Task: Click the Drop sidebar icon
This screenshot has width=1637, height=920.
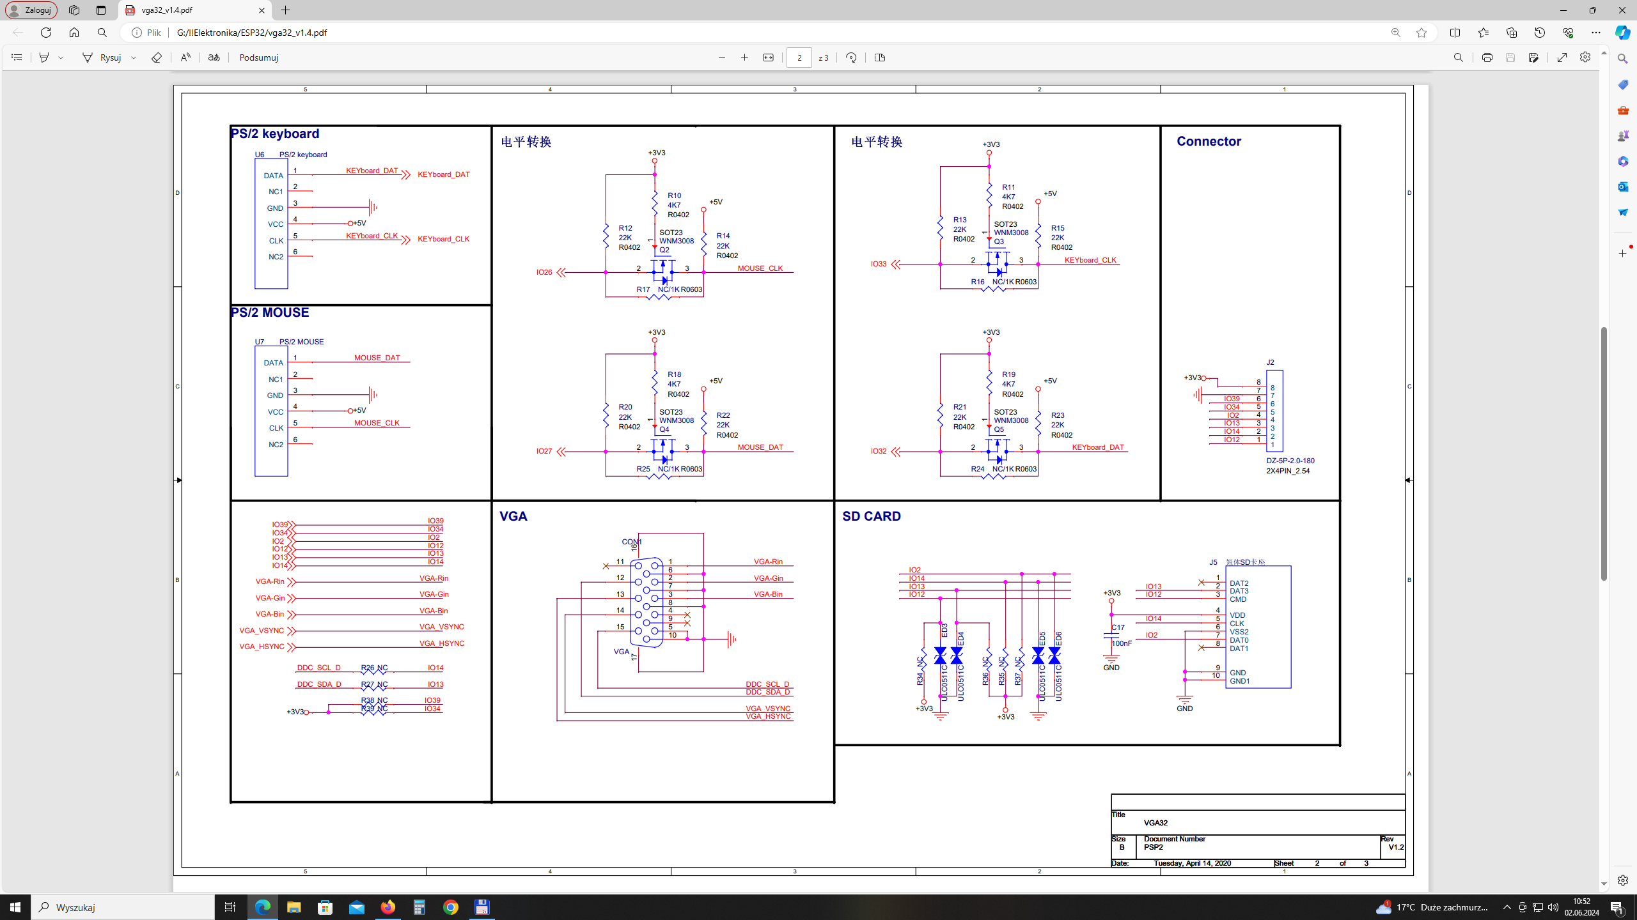Action: click(1623, 212)
